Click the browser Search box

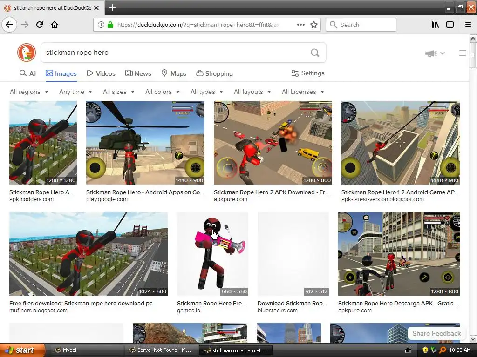[361, 25]
